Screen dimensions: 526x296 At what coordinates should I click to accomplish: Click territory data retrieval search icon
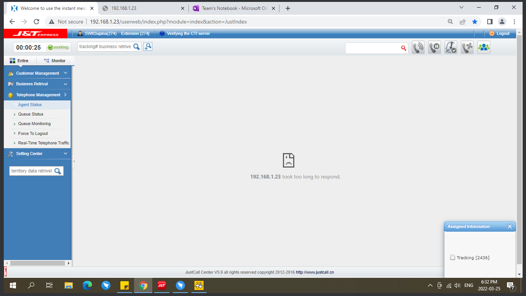[x=58, y=171]
